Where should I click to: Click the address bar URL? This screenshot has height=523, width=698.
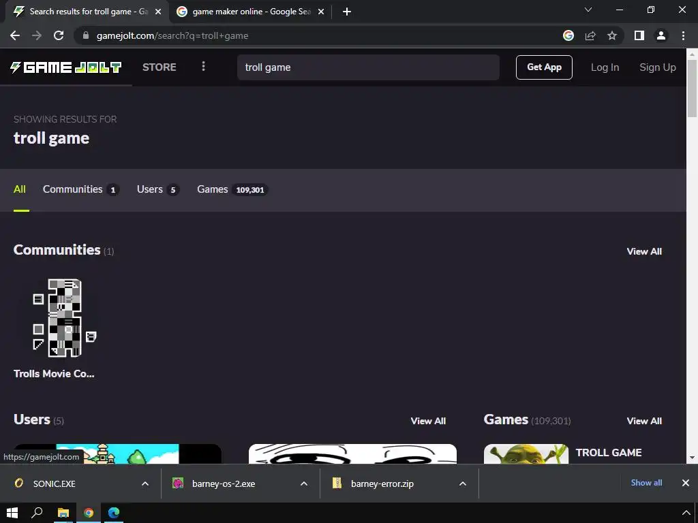click(x=172, y=35)
